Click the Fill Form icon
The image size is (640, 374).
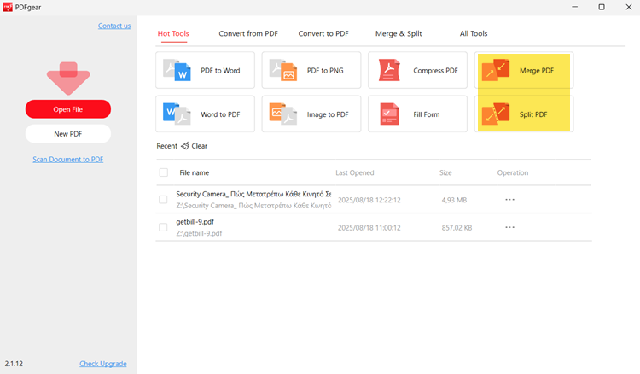(x=389, y=114)
